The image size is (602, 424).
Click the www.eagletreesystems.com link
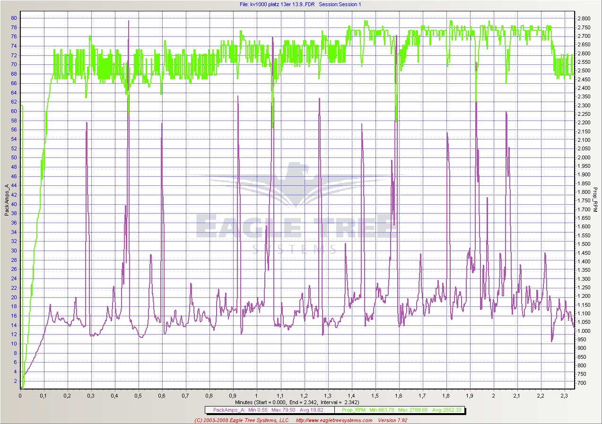(333, 420)
